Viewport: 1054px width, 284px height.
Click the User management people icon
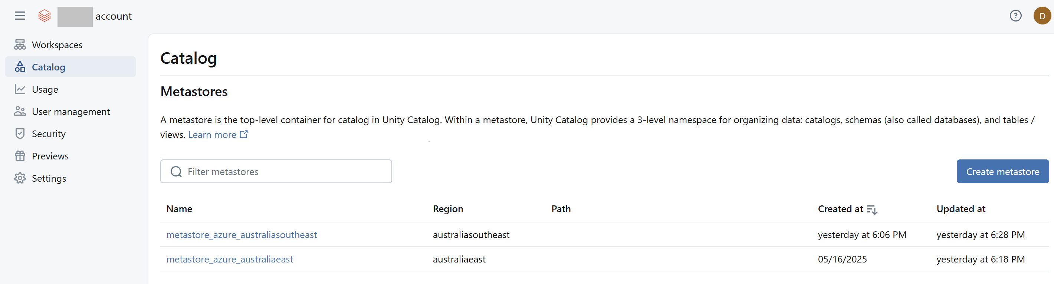click(x=20, y=111)
